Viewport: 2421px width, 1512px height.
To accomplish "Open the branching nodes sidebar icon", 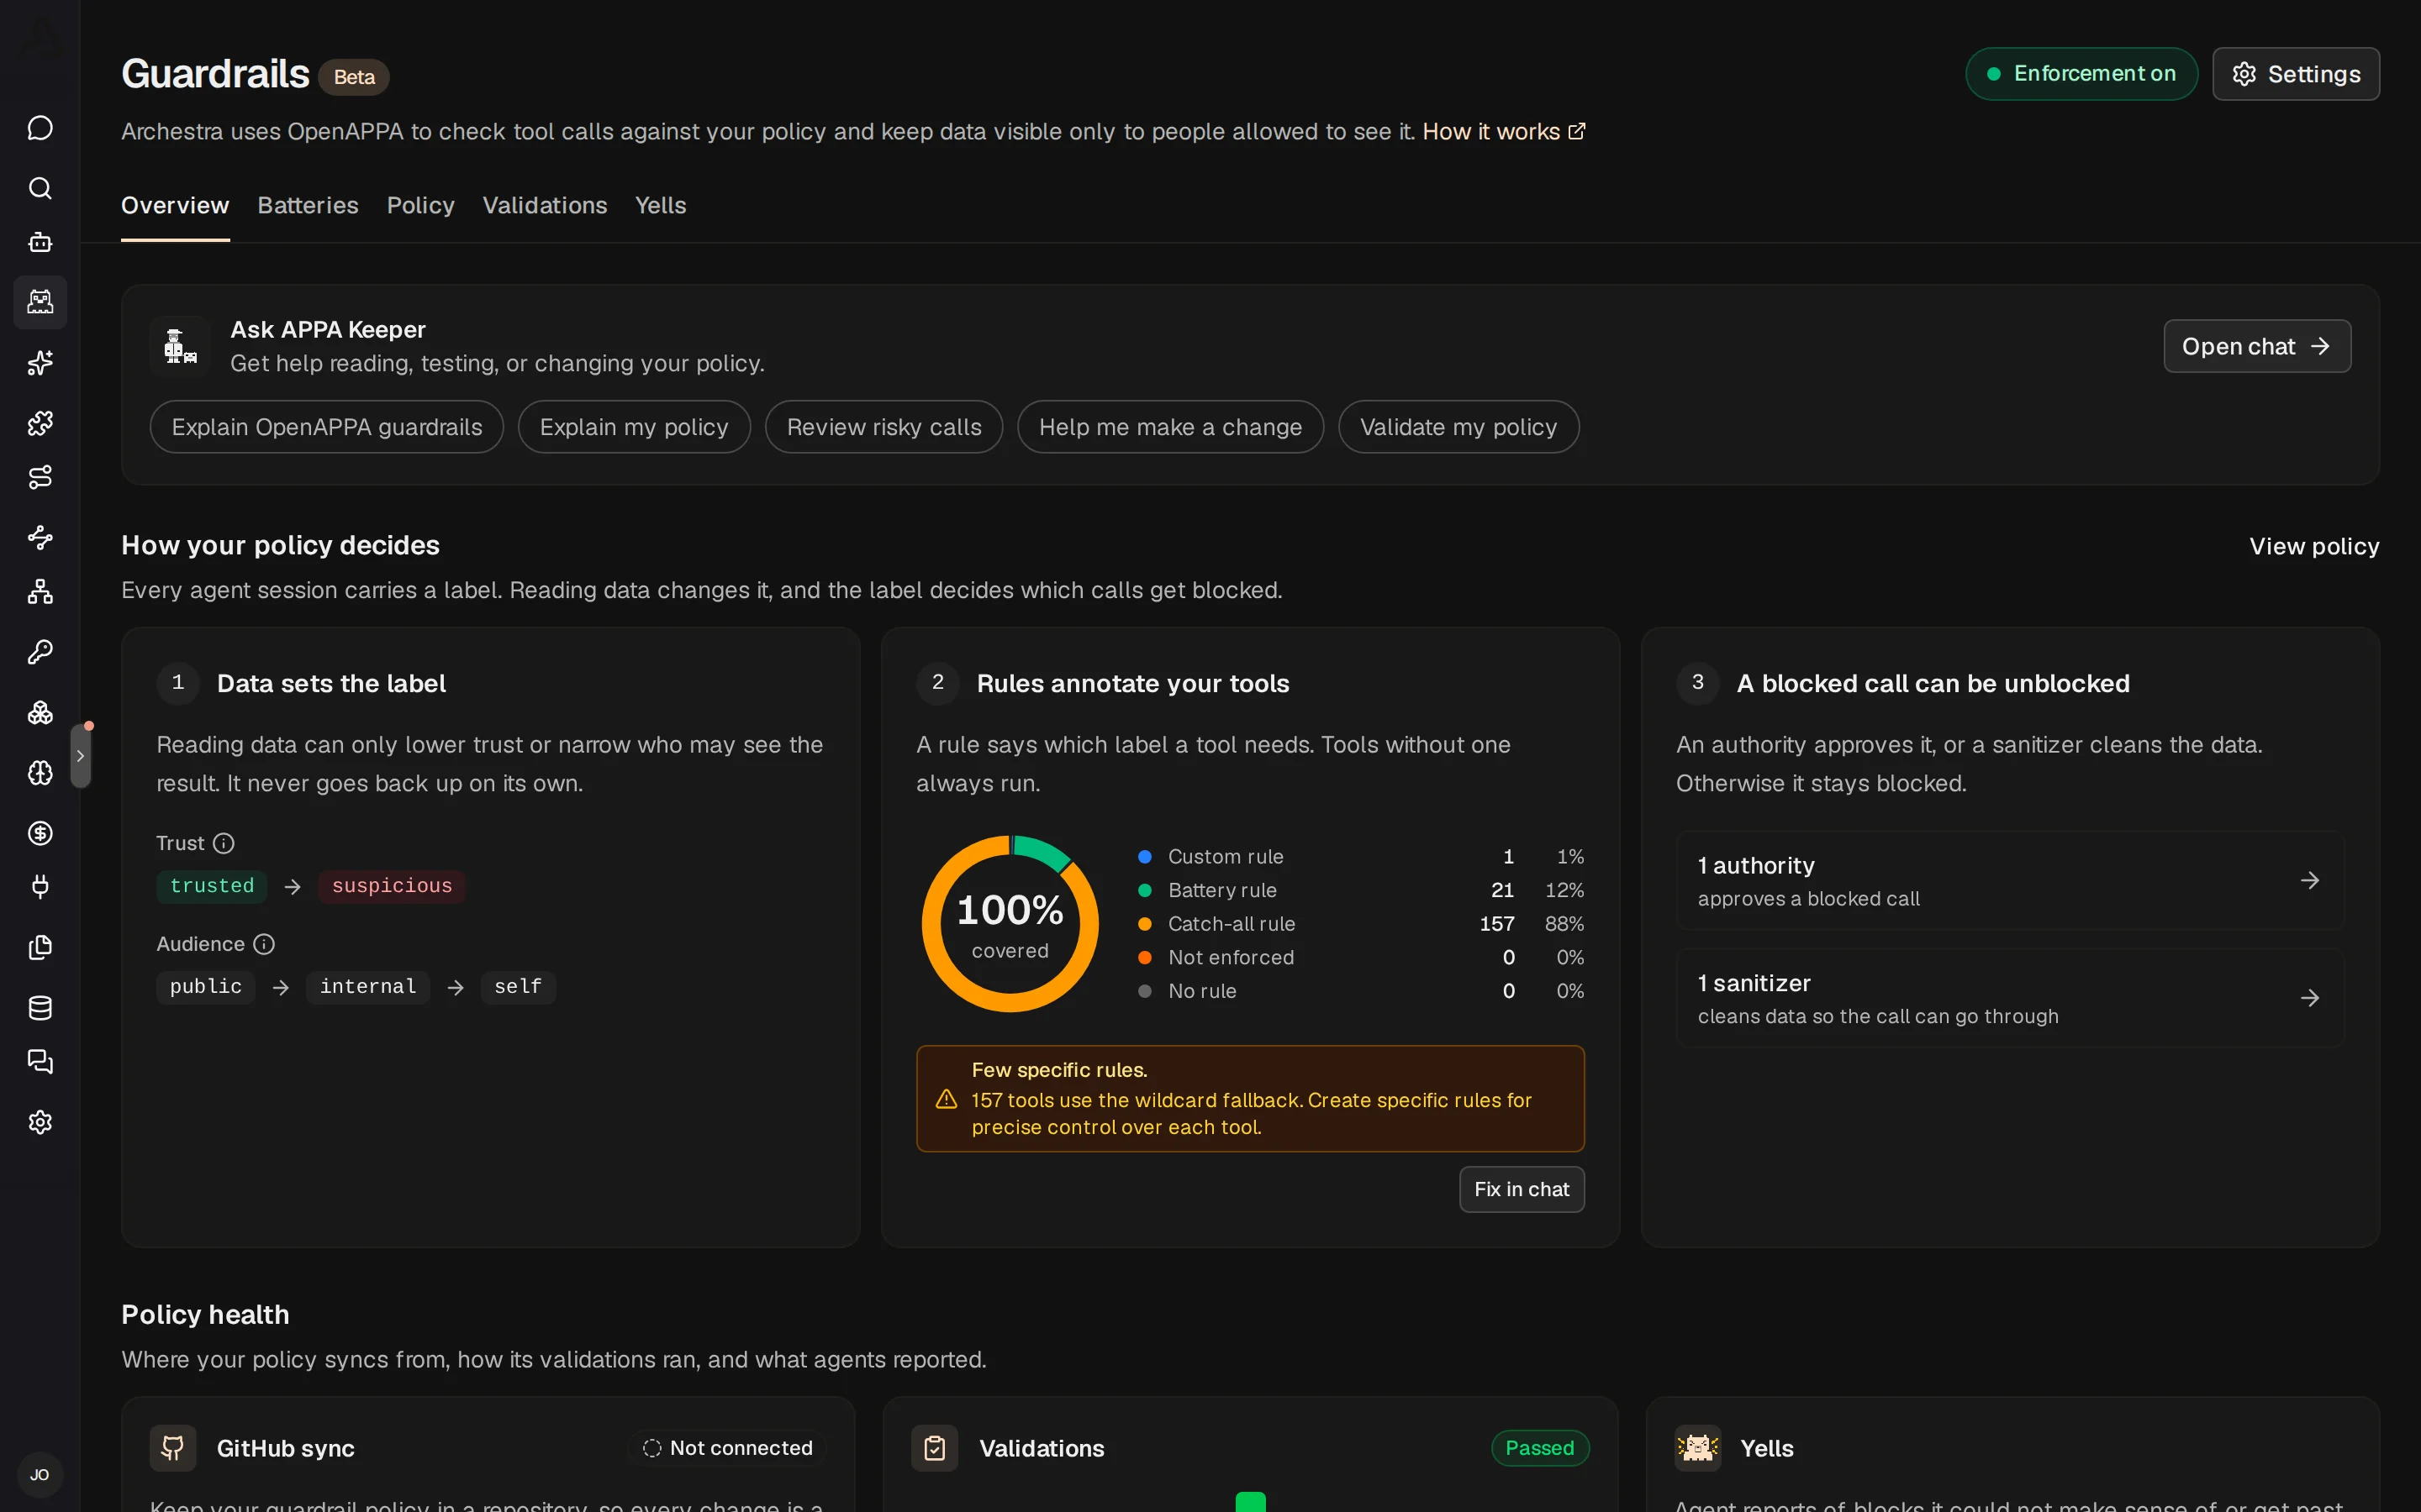I will click(x=40, y=537).
